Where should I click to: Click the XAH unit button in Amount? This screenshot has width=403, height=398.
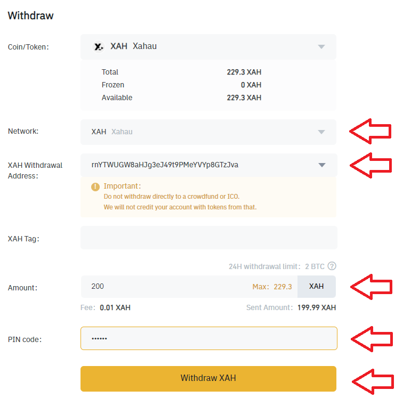pos(316,287)
